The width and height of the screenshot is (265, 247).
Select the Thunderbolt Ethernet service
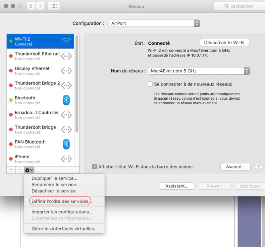tap(40, 56)
